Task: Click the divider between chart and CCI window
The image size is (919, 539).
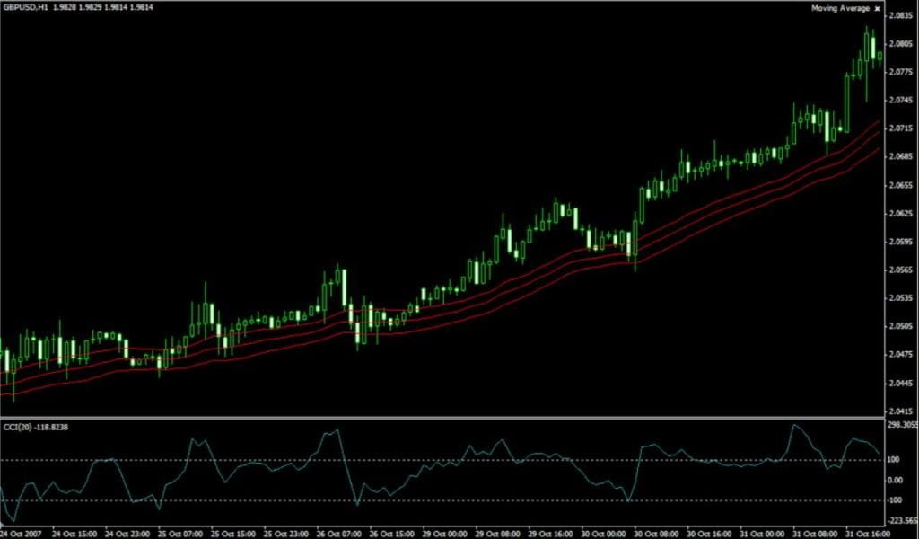Action: (449, 415)
